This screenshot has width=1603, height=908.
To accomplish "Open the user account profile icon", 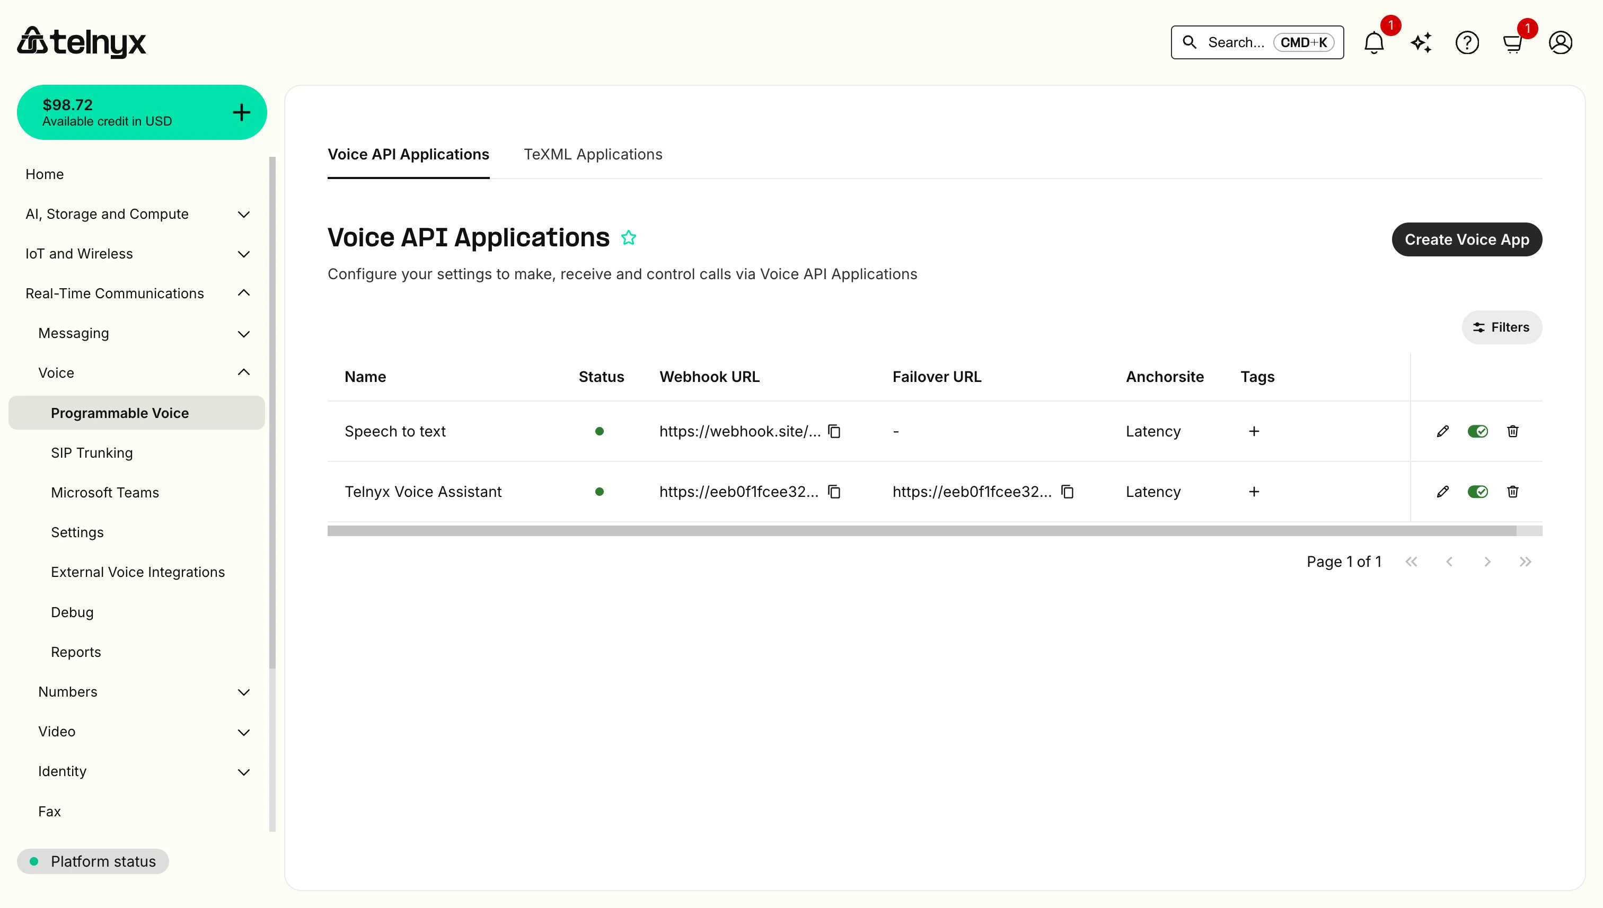I will [x=1560, y=42].
